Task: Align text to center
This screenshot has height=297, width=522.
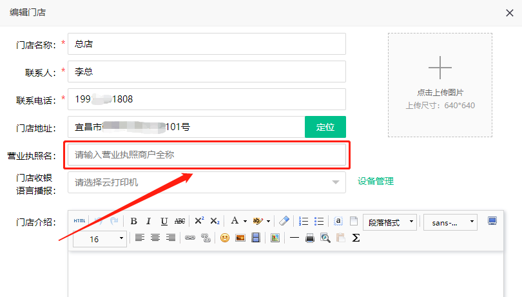Action: pos(155,238)
